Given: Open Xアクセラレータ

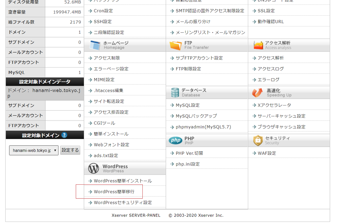Looking at the screenshot, I should 274,105.
